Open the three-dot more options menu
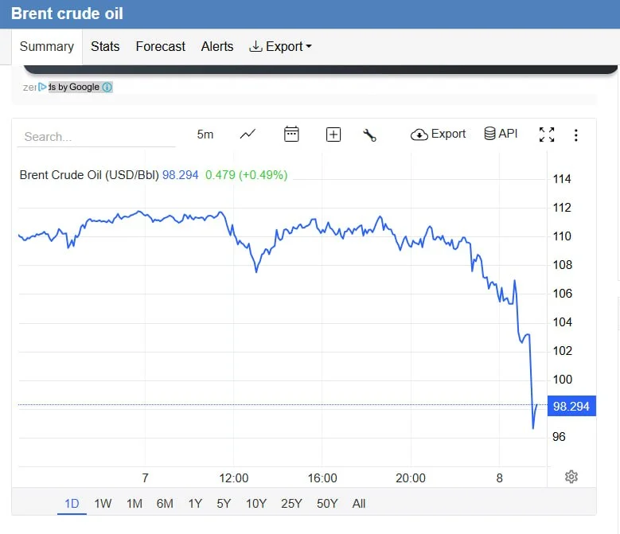620x534 pixels. [576, 135]
